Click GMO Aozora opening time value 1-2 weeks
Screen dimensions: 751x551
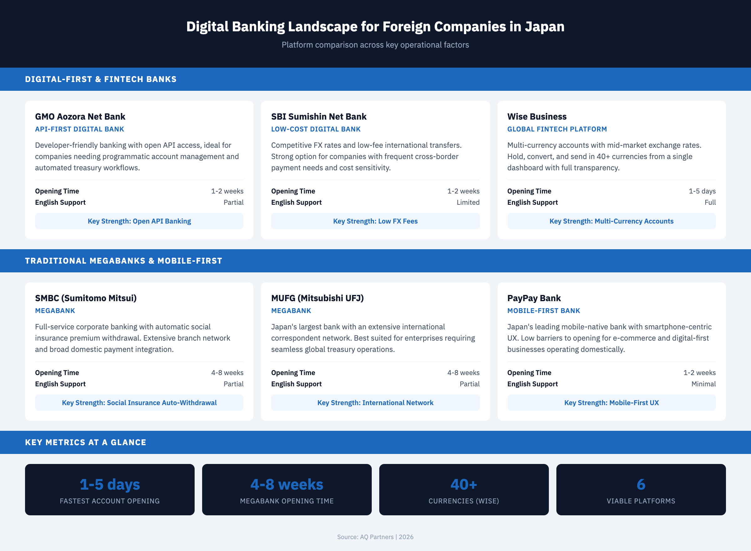pos(227,191)
